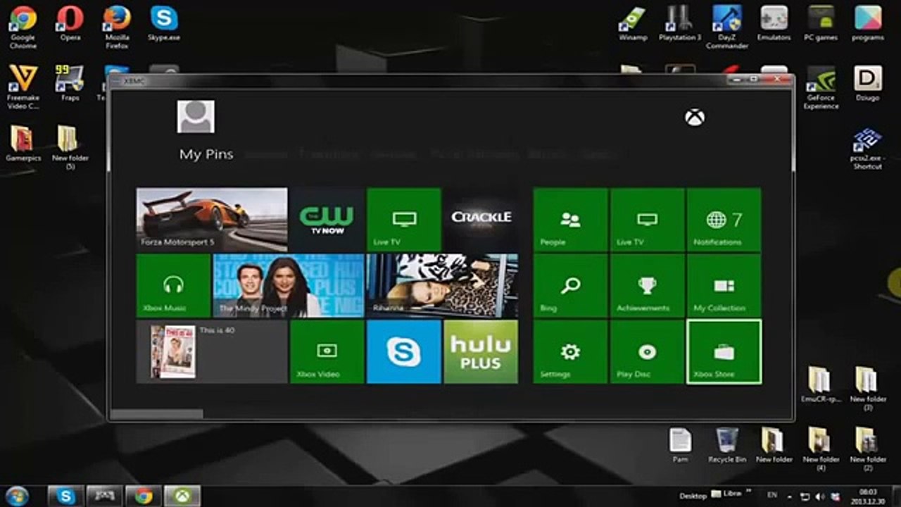This screenshot has width=901, height=507.
Task: Select the New folder (4) icon
Action: coord(821,449)
